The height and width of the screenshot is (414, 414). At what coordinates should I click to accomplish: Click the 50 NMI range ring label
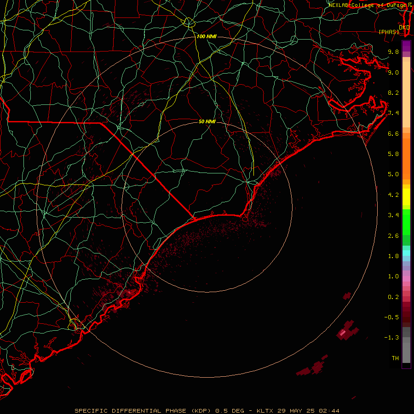pyautogui.click(x=207, y=121)
